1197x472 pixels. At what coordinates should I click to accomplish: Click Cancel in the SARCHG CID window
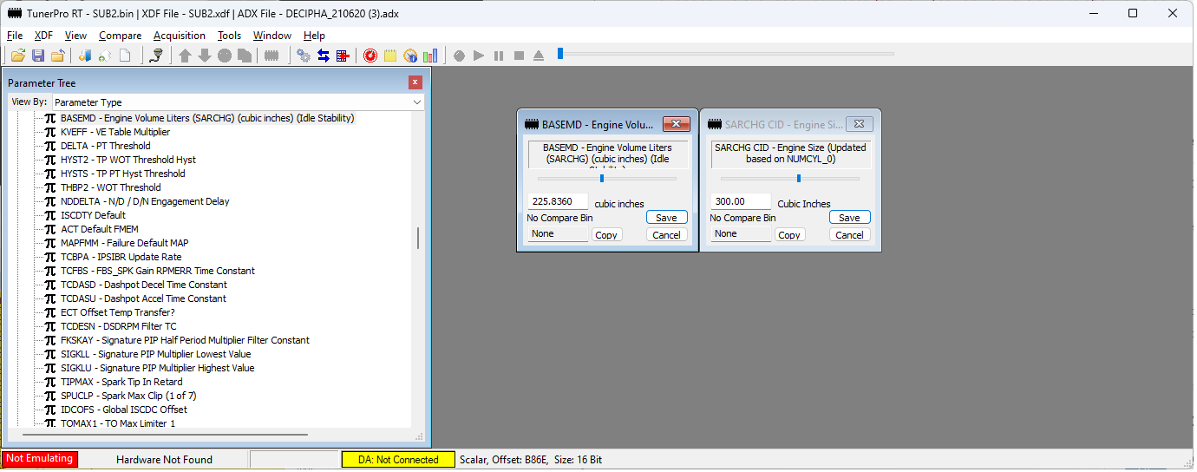pos(849,235)
